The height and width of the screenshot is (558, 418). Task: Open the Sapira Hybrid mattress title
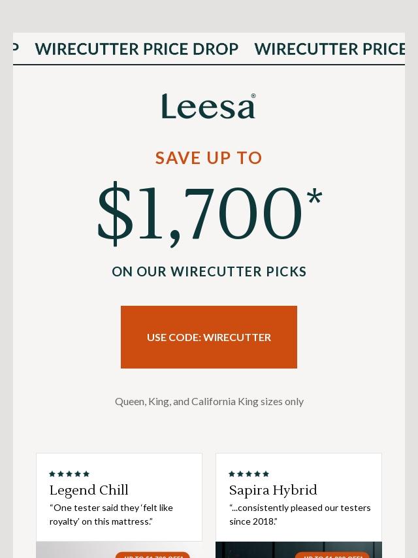point(273,490)
